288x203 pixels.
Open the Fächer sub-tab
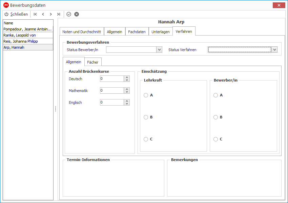[93, 62]
